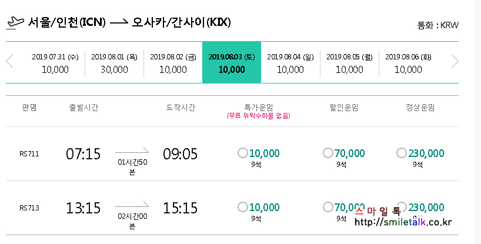Pick the 2019.08.04 date tab
Screen dimensions: 481x244
point(290,63)
